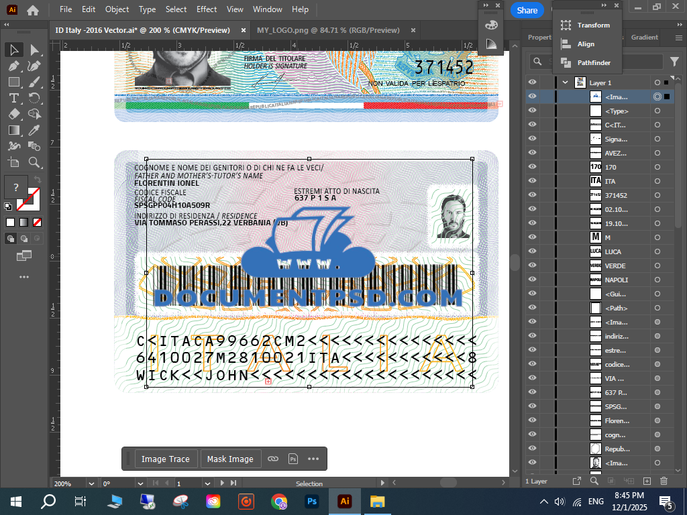Viewport: 687px width, 515px height.
Task: Choose the Type tool
Action: click(x=13, y=98)
